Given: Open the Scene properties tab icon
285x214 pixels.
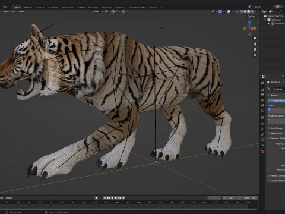Looking at the screenshot, I should pyautogui.click(x=262, y=105).
